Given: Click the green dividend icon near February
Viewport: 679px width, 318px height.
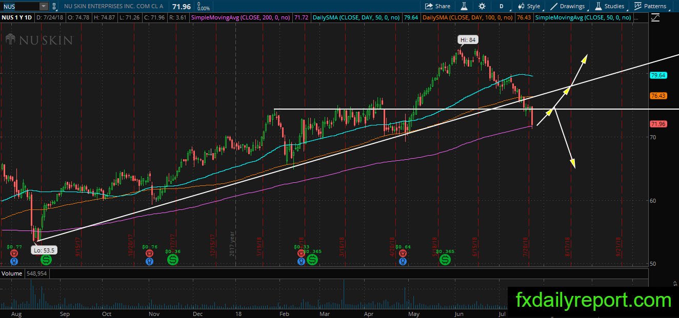Looking at the screenshot, I should [311, 260].
